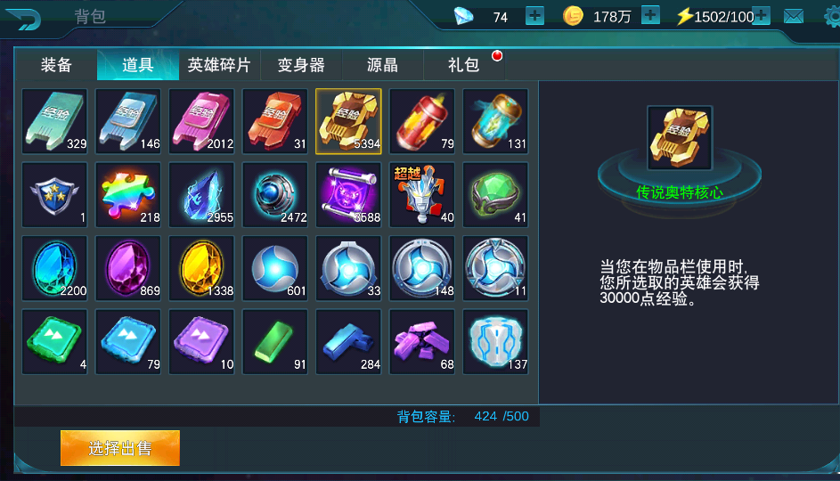Click the 选择出售 button

click(120, 448)
